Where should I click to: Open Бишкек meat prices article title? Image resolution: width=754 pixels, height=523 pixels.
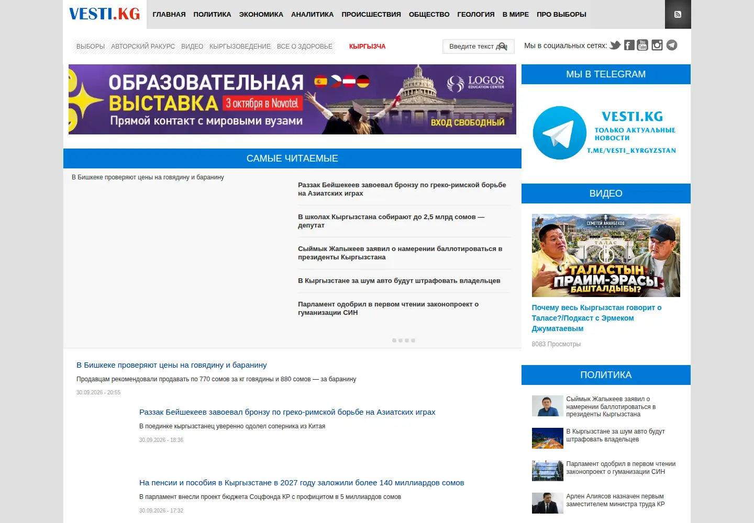pos(172,365)
